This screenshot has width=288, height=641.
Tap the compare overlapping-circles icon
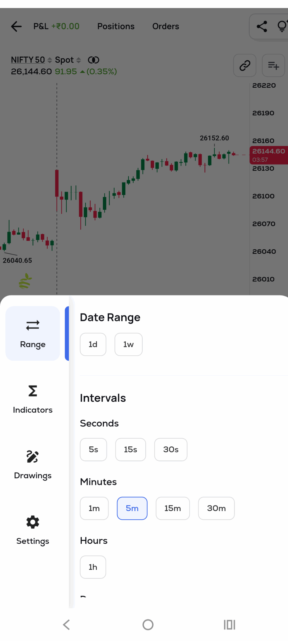coord(93,60)
